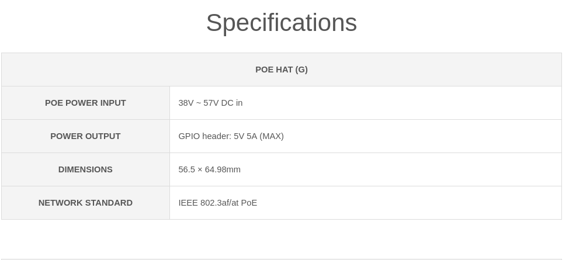
Task: Select the 56.5 × 64.98mm value
Action: 209,169
